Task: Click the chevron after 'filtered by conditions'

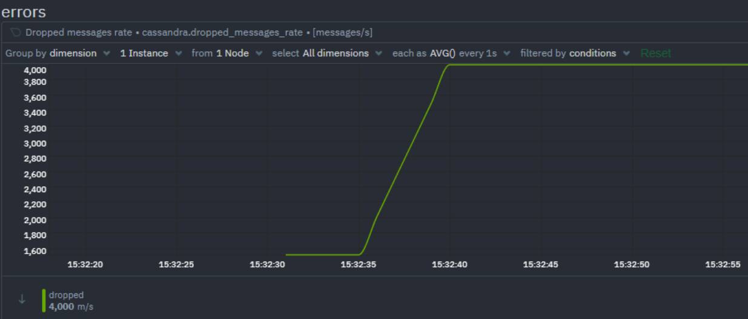Action: click(626, 53)
